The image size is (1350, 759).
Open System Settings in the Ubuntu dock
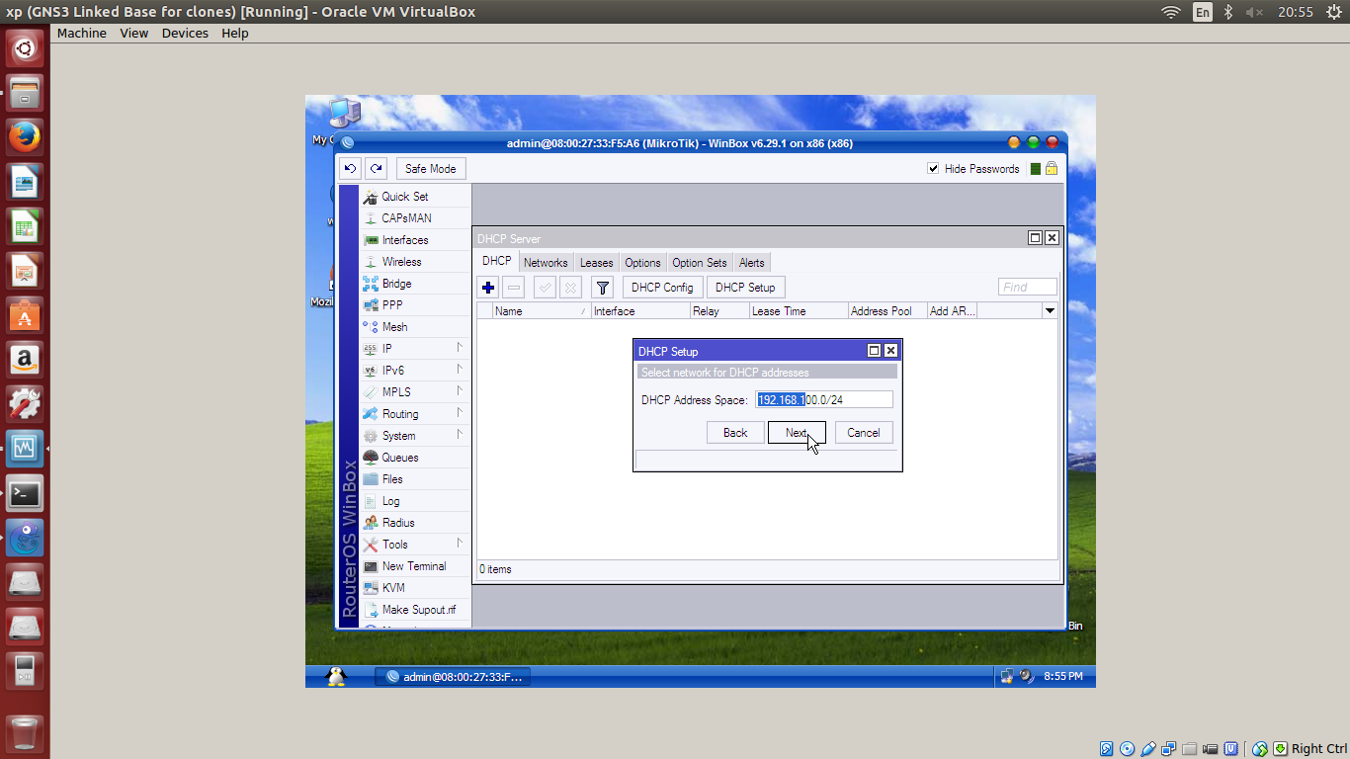tap(25, 403)
